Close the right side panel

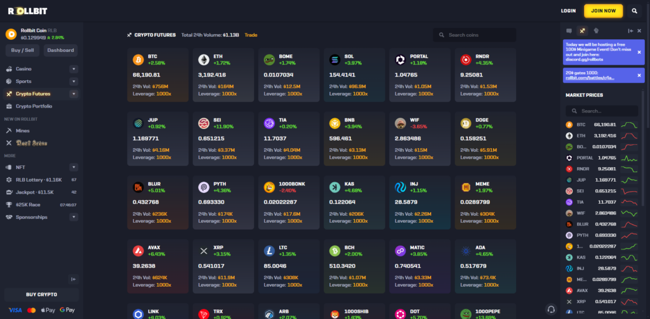[639, 31]
